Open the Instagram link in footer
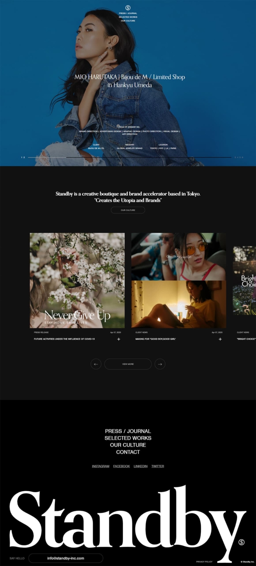The image size is (256, 566). coord(100,466)
